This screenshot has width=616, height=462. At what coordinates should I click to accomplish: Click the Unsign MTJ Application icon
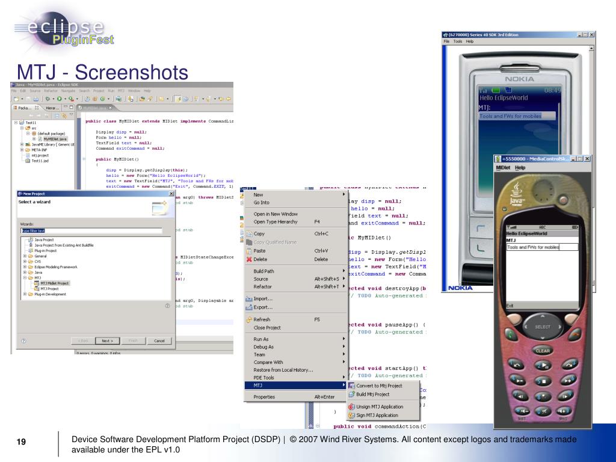(351, 407)
